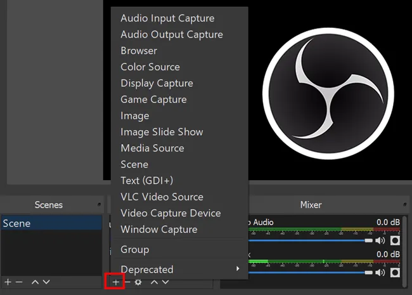Remove selected source with minus icon
Screen dimensions: 412x295
point(127,282)
